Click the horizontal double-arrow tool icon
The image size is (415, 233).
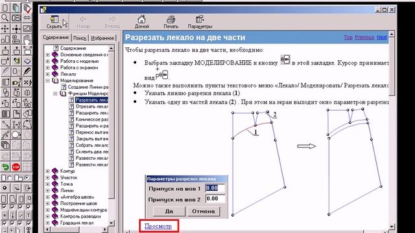(27, 18)
